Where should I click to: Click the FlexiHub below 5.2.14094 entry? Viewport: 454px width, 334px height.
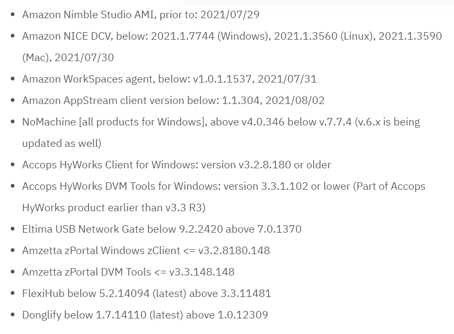coord(146,293)
